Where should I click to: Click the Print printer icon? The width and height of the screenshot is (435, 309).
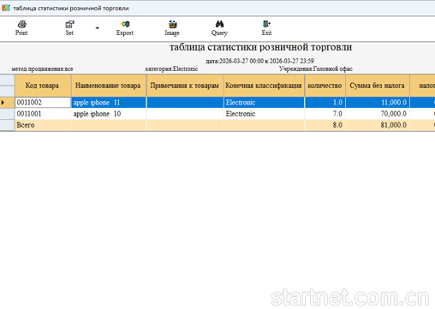pyautogui.click(x=21, y=24)
